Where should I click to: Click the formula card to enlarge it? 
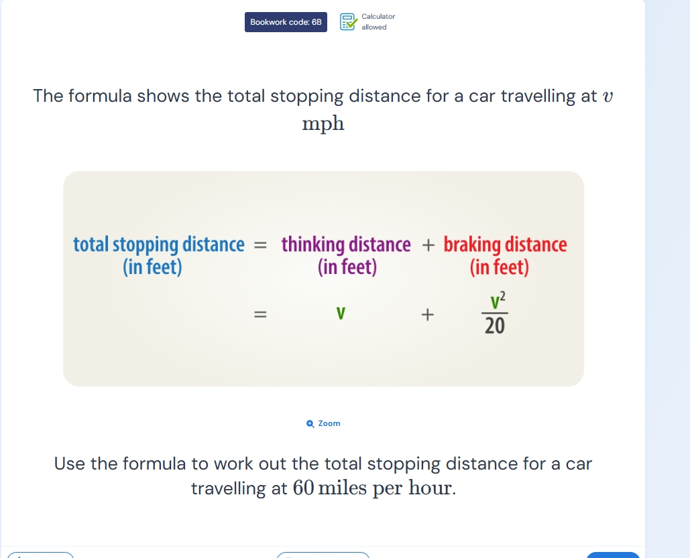(324, 278)
